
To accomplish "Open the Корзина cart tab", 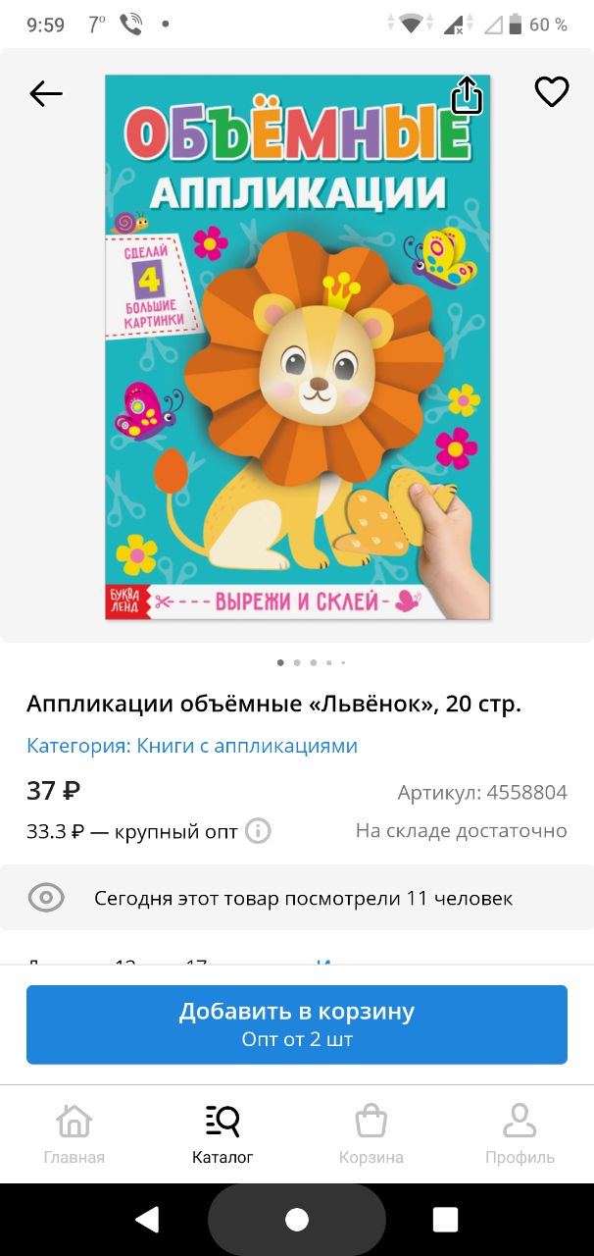I will 371,1134.
